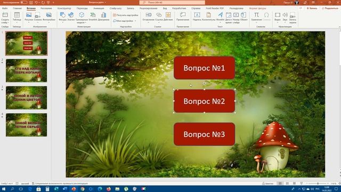Select slide 3 thumbnail
The image size is (341, 192).
click(x=26, y=98)
